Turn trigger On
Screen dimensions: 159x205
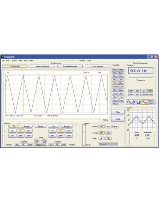101,127
